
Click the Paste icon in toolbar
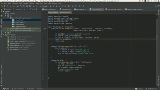pos(23,6)
